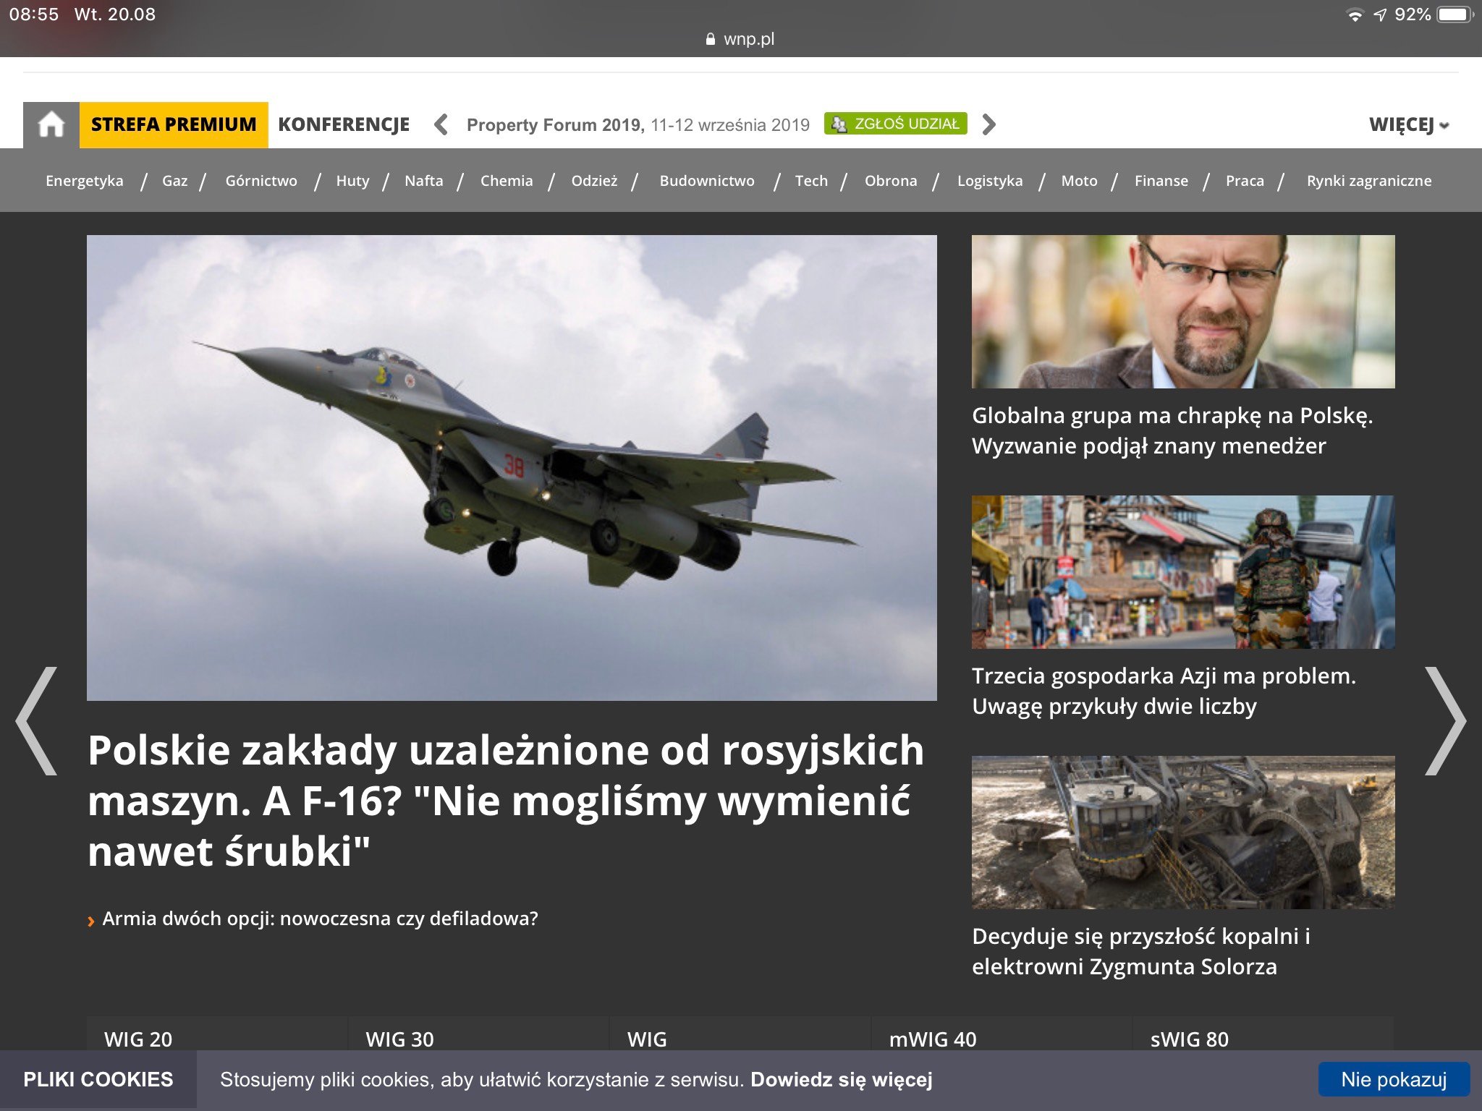This screenshot has width=1482, height=1111.
Task: Click the ZGŁOŚ UDZIAŁ button
Action: 896,124
